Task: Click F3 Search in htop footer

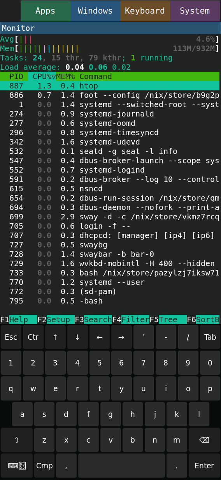Action: tap(93, 319)
